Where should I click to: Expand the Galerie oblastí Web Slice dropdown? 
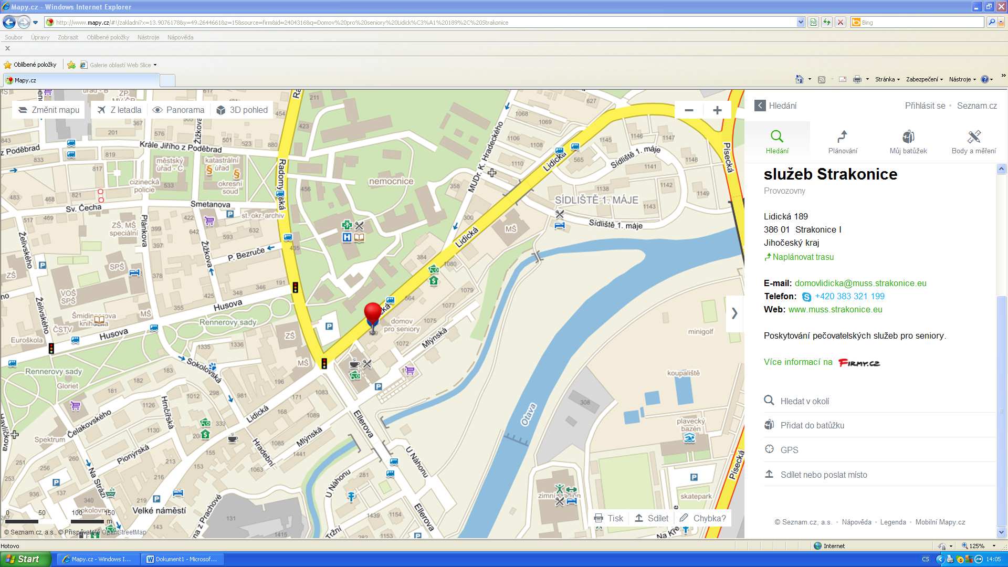coord(155,65)
